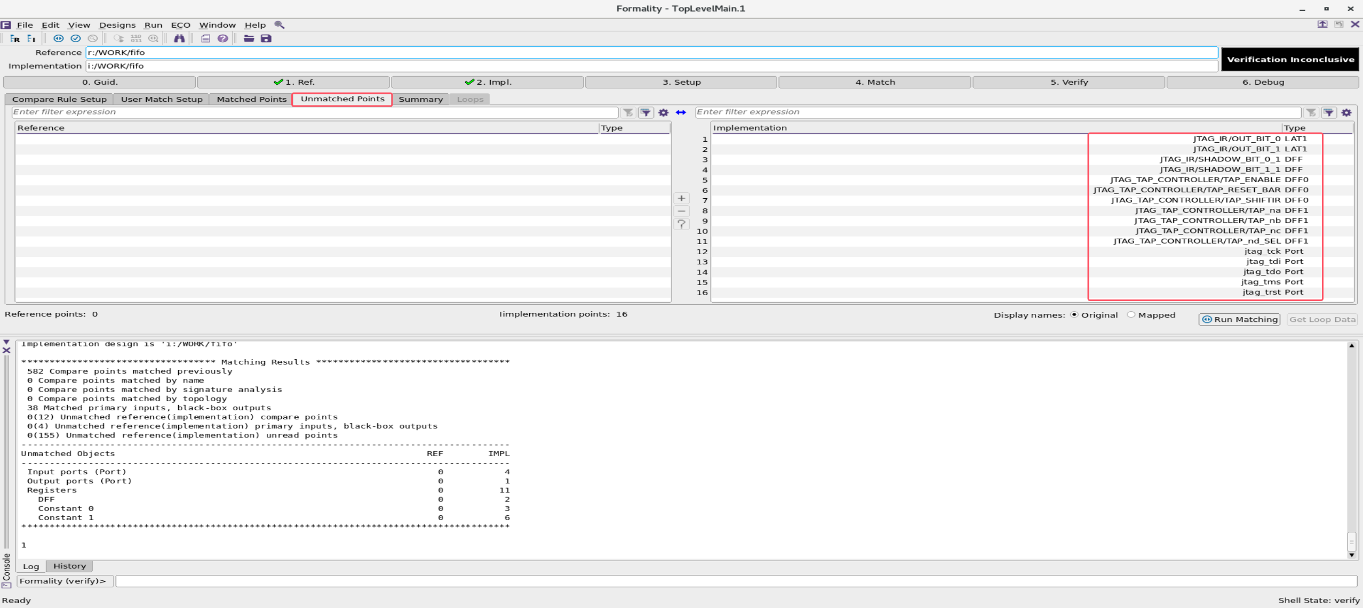Click the blue bidirectional sync arrows between filter fields
Screen dimensions: 1363x608
click(x=681, y=112)
